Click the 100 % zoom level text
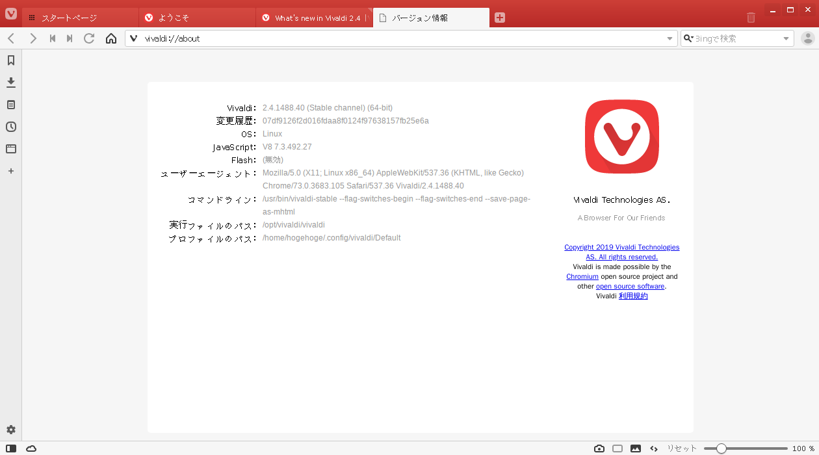This screenshot has width=819, height=455. pos(803,448)
